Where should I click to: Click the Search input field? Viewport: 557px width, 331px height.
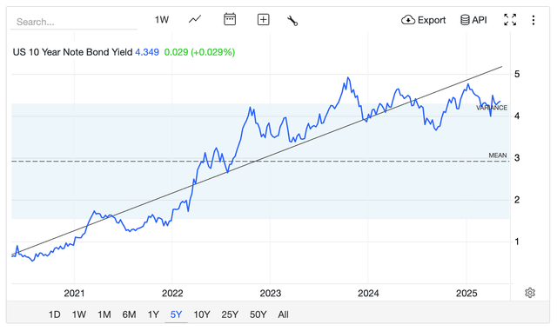pos(74,22)
